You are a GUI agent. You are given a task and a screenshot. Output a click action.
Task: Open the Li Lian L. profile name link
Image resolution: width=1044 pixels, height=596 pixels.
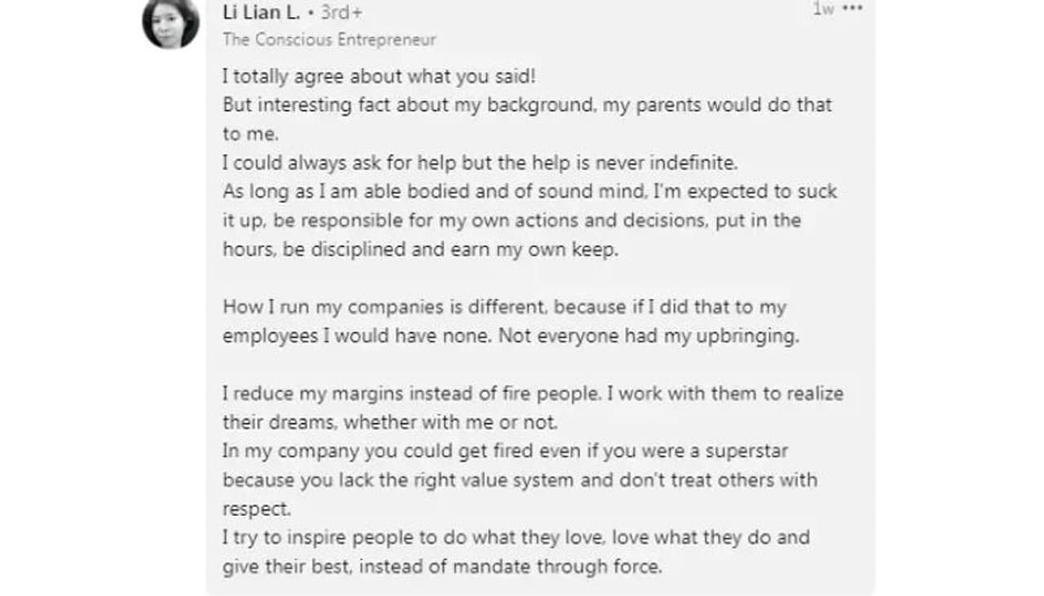[x=261, y=12]
